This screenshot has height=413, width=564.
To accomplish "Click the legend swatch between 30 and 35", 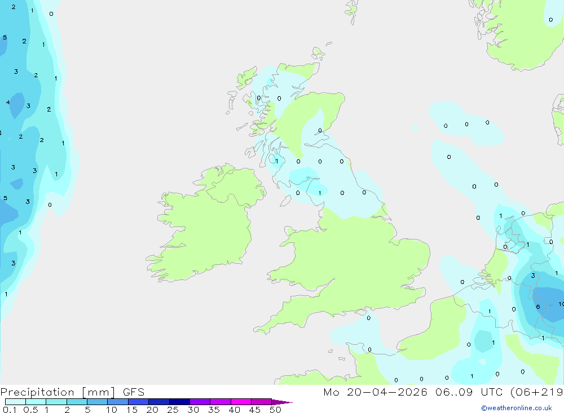I will point(200,402).
